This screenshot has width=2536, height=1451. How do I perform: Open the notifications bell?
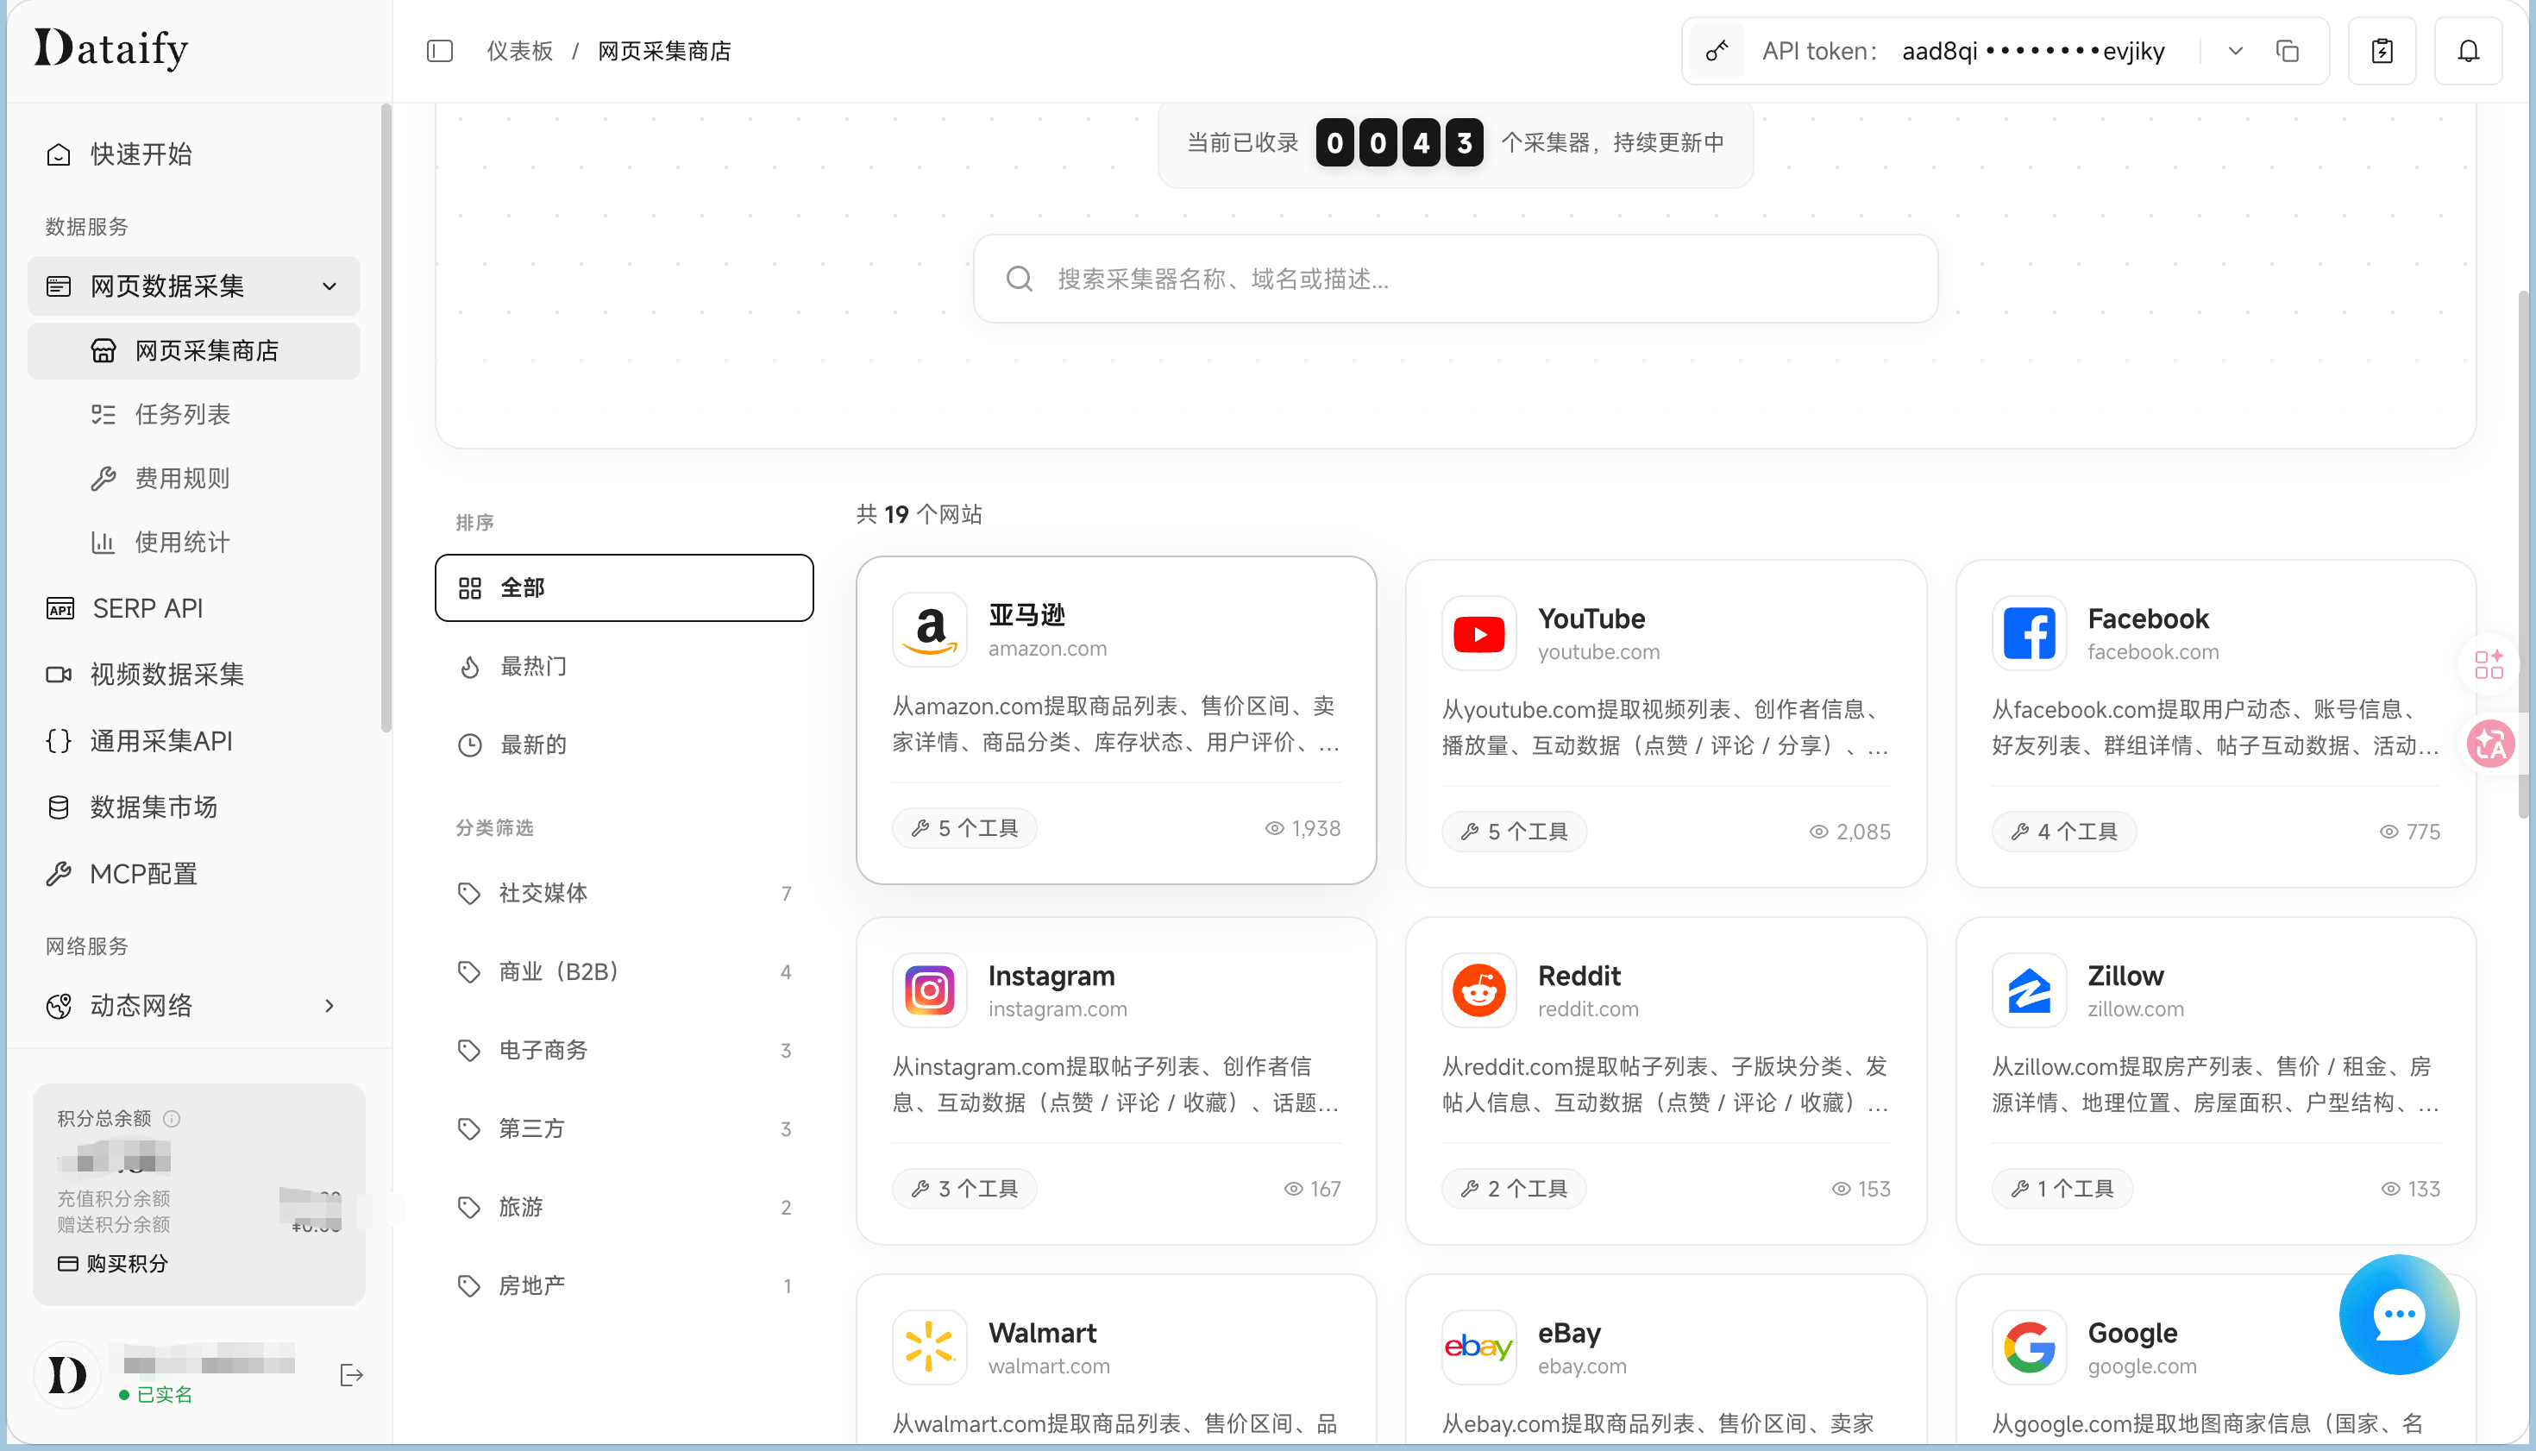[2468, 51]
